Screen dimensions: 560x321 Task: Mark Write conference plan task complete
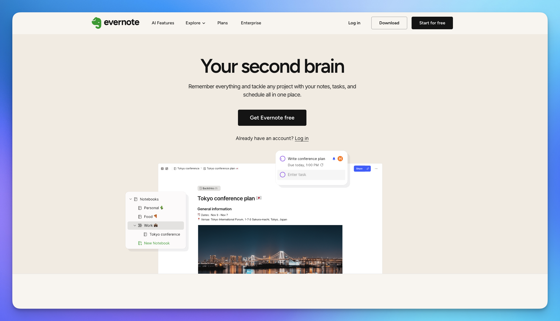283,159
